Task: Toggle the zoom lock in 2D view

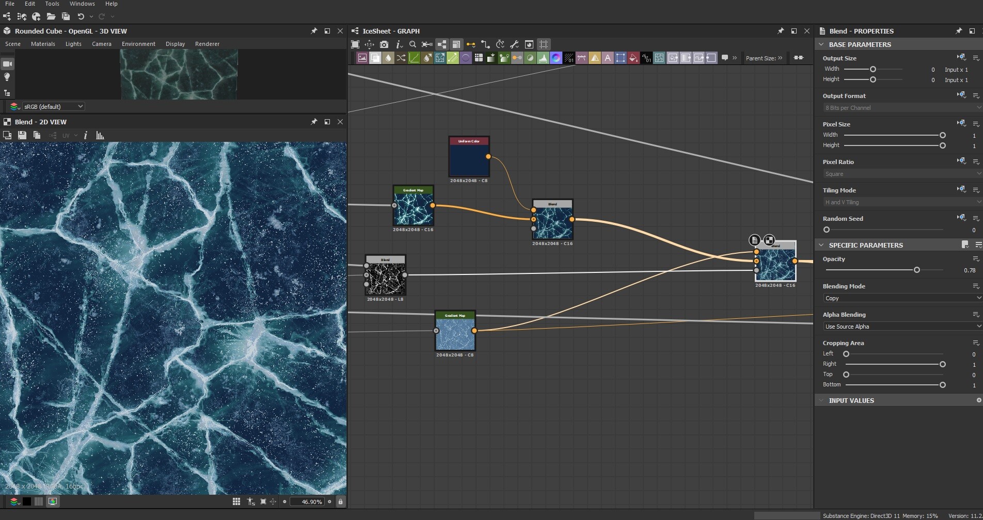Action: point(340,501)
